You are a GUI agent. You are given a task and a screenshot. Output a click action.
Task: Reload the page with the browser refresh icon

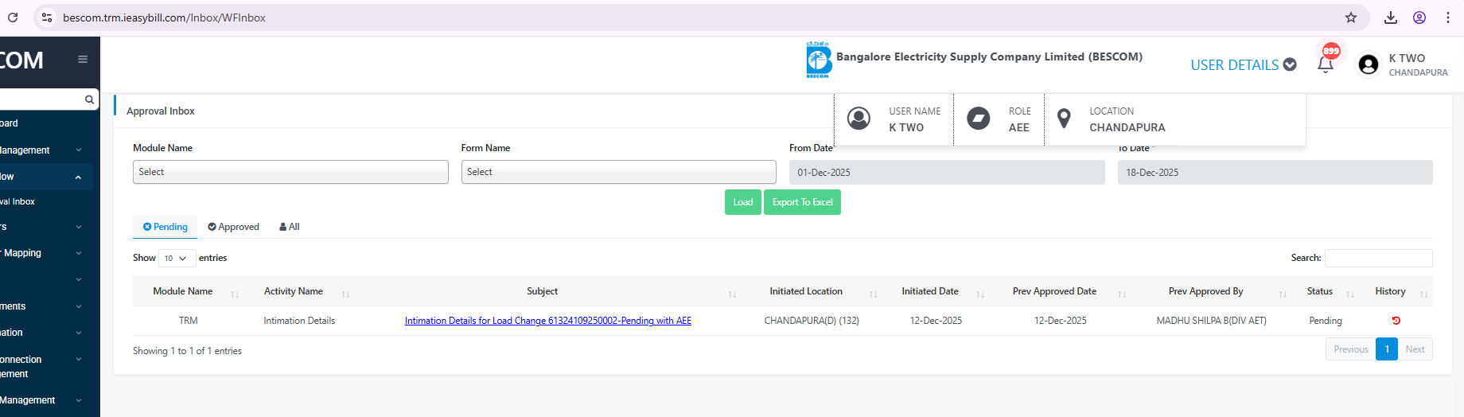(x=13, y=17)
